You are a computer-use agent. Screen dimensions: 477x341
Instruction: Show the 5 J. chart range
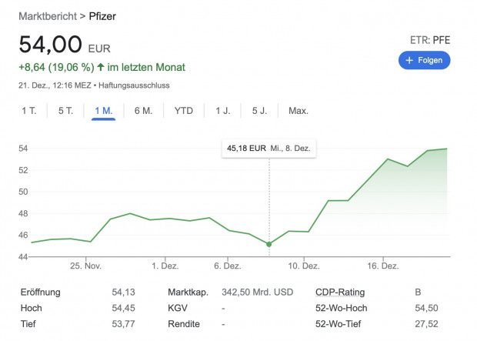[259, 111]
